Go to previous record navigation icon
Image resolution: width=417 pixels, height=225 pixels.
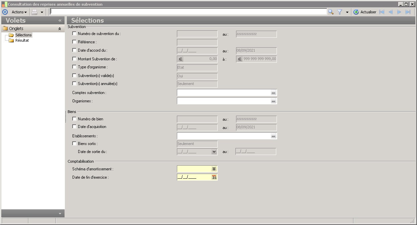point(390,12)
